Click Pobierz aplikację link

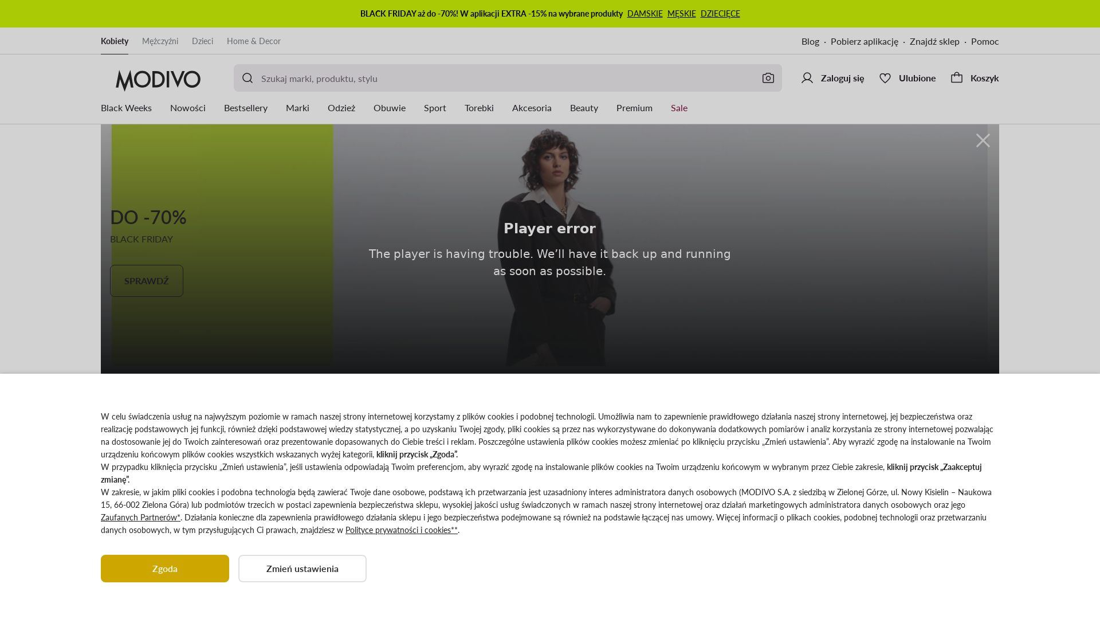pos(865,41)
